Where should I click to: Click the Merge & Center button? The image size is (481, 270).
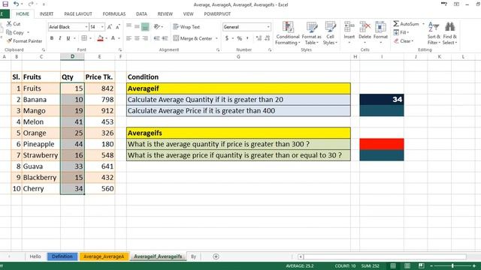coord(193,38)
